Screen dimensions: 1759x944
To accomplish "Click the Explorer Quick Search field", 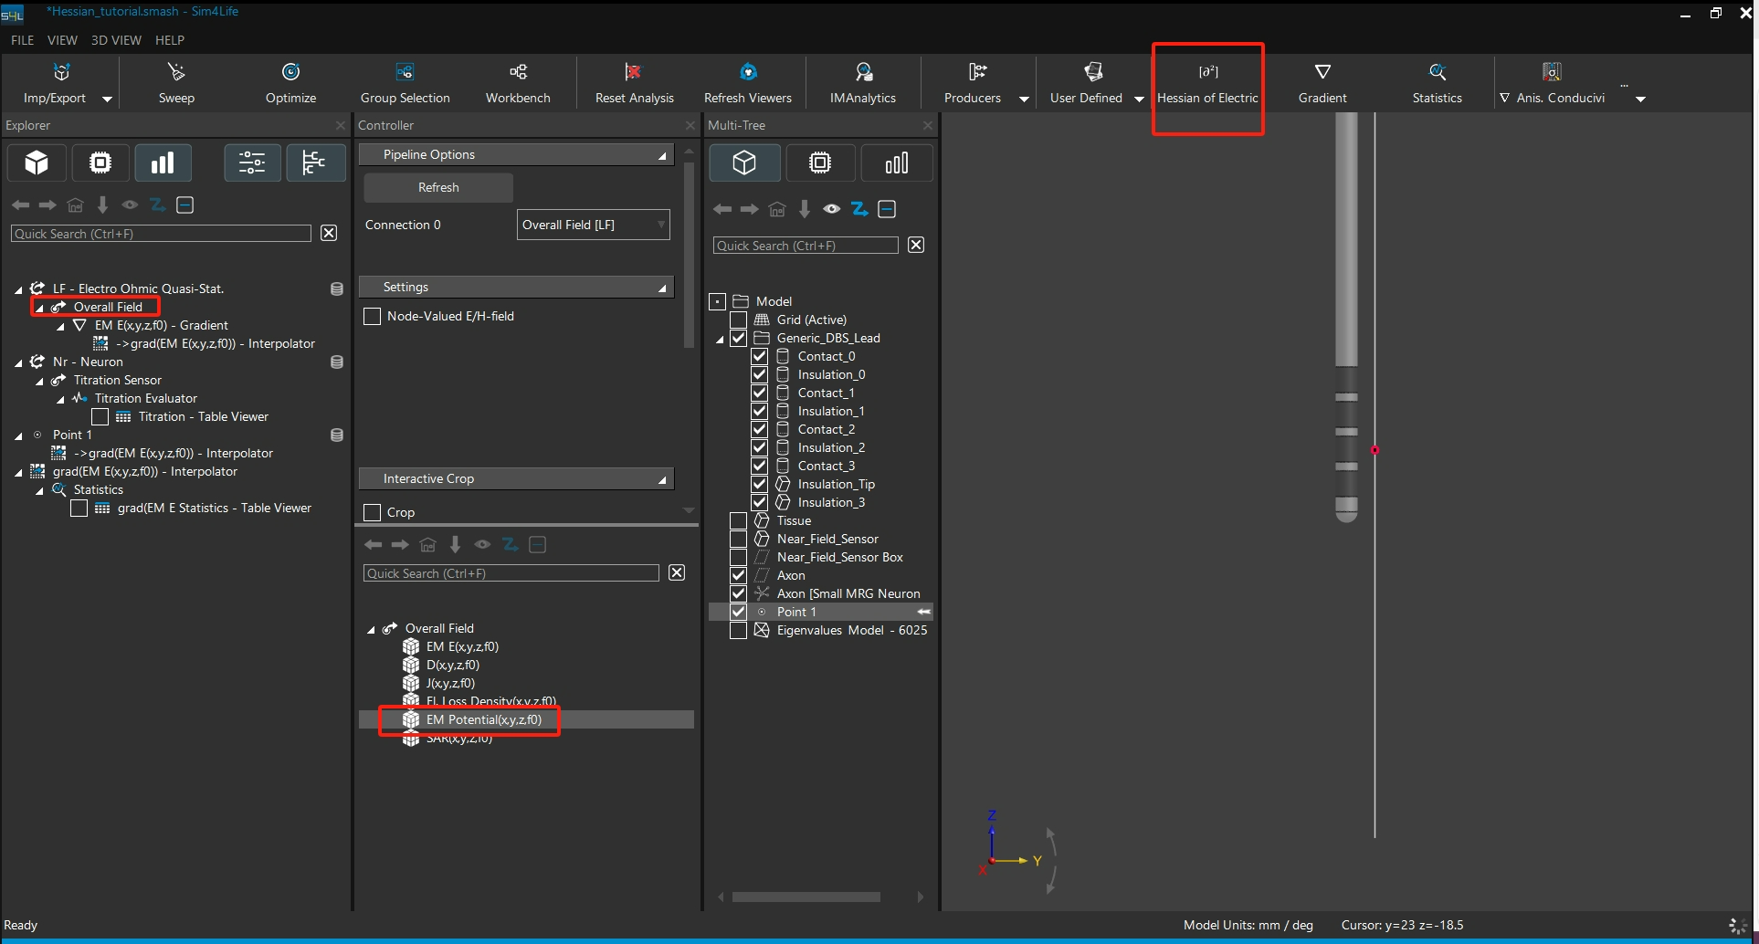I will [x=161, y=235].
